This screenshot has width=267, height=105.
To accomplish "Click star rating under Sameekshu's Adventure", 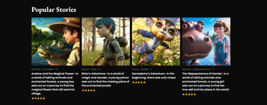I will pyautogui.click(x=139, y=82).
